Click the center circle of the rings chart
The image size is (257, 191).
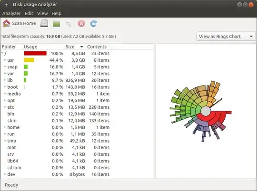pyautogui.click(x=206, y=111)
